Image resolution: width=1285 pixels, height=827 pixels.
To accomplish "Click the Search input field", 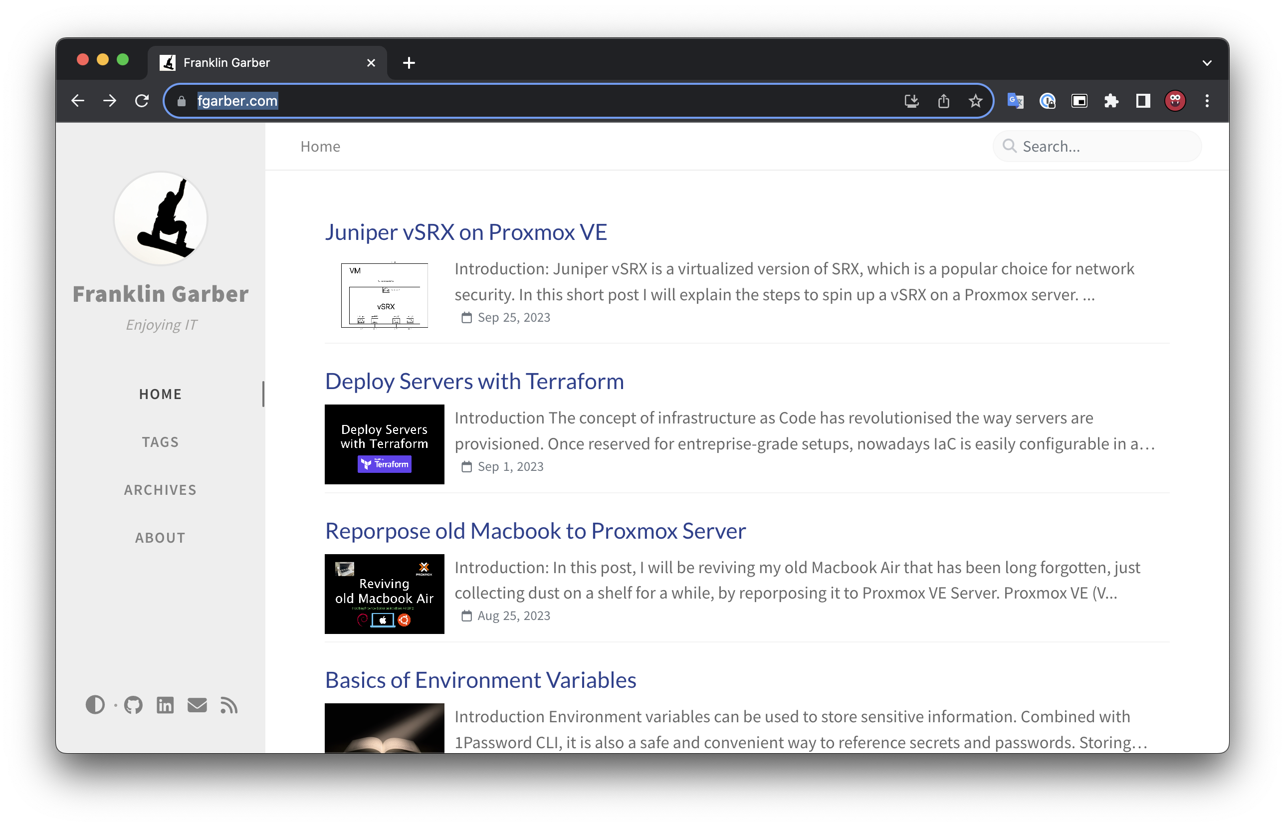I will coord(1106,147).
